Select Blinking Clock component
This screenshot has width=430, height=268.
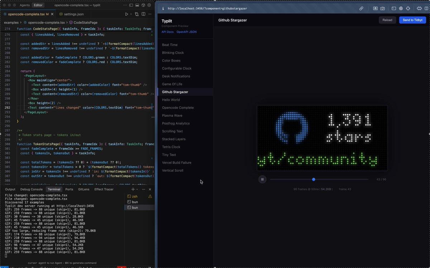point(186,53)
